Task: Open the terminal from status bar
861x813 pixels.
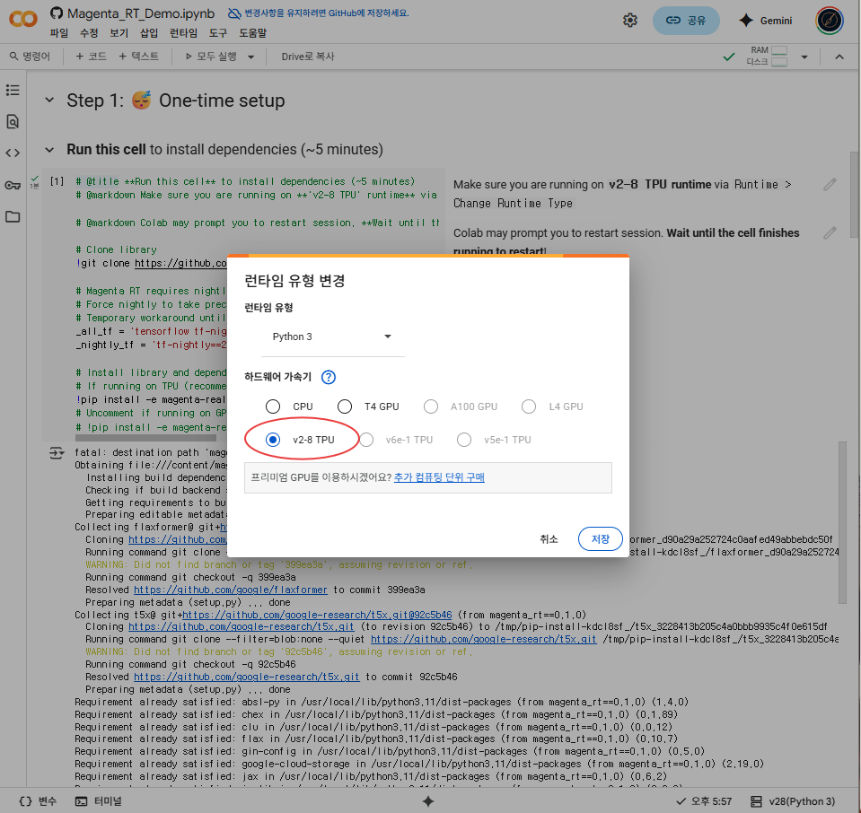Action: point(98,801)
